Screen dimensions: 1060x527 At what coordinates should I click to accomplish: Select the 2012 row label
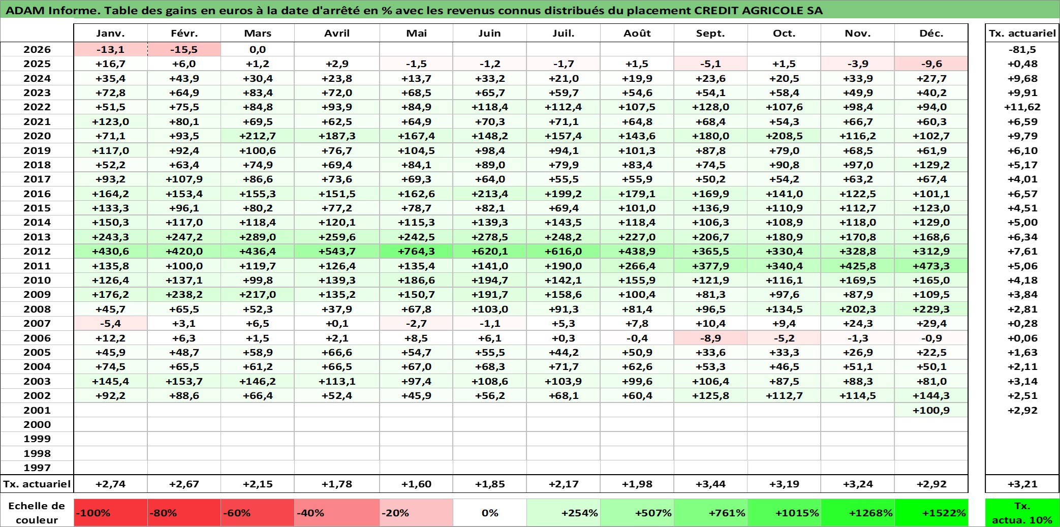tap(37, 251)
